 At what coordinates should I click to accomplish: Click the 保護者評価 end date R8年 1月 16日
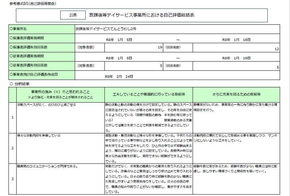(x=236, y=40)
